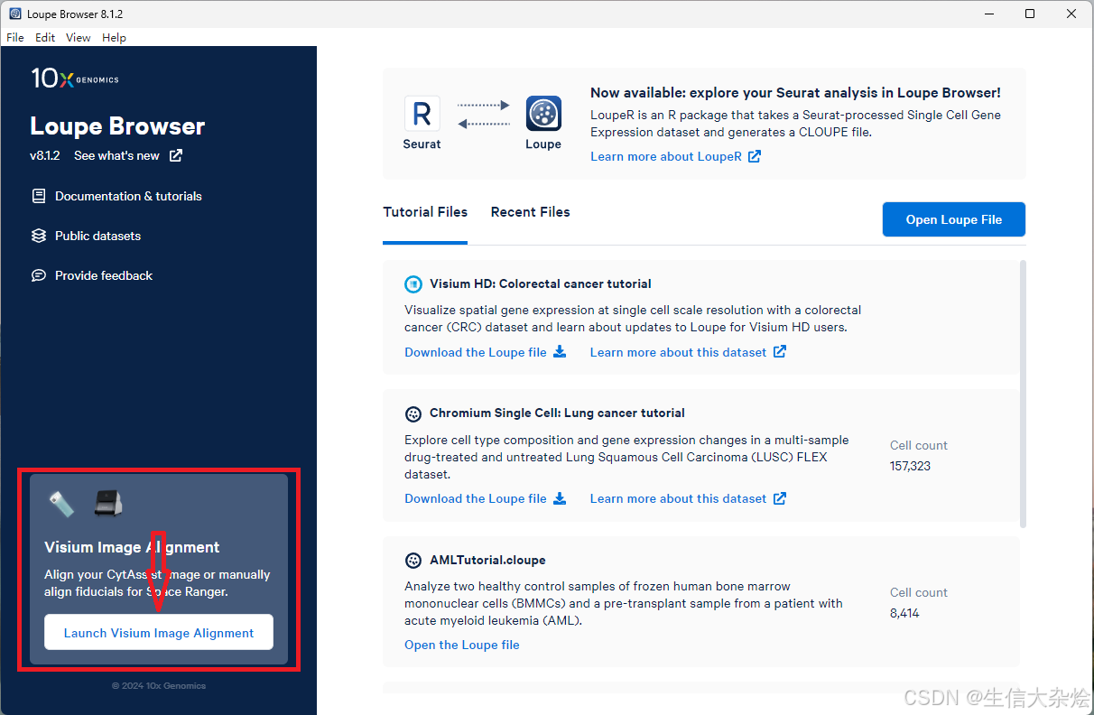Open See what's new link
The height and width of the screenshot is (715, 1094).
point(116,155)
